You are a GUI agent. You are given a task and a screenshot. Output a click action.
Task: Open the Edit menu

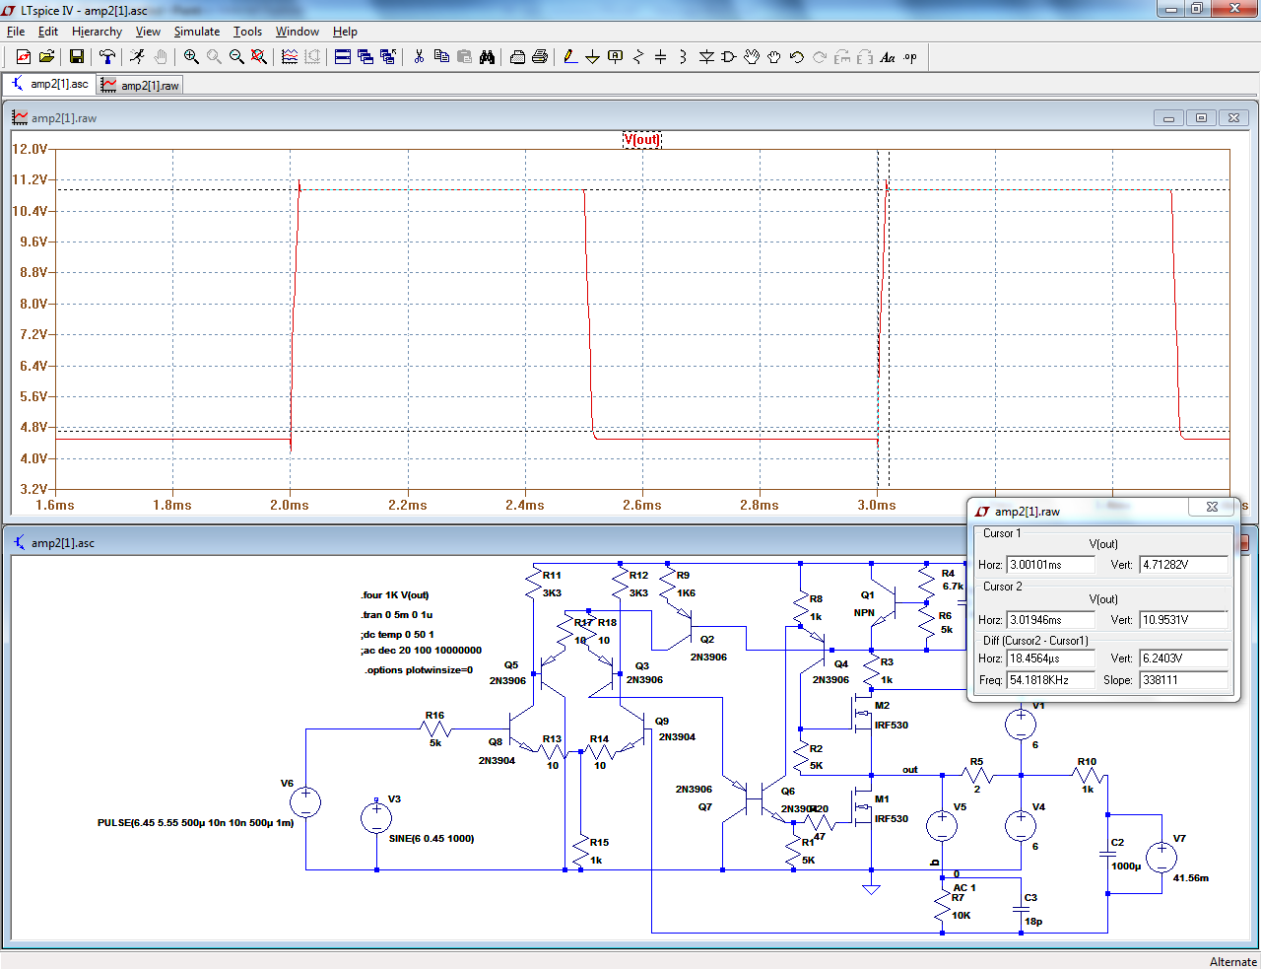coord(48,32)
